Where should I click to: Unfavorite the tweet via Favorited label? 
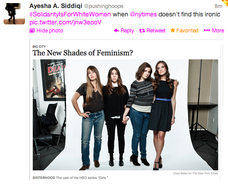(187, 31)
